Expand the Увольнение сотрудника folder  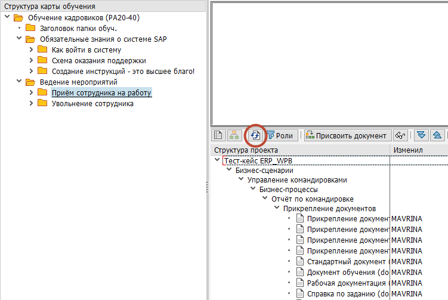click(x=31, y=103)
